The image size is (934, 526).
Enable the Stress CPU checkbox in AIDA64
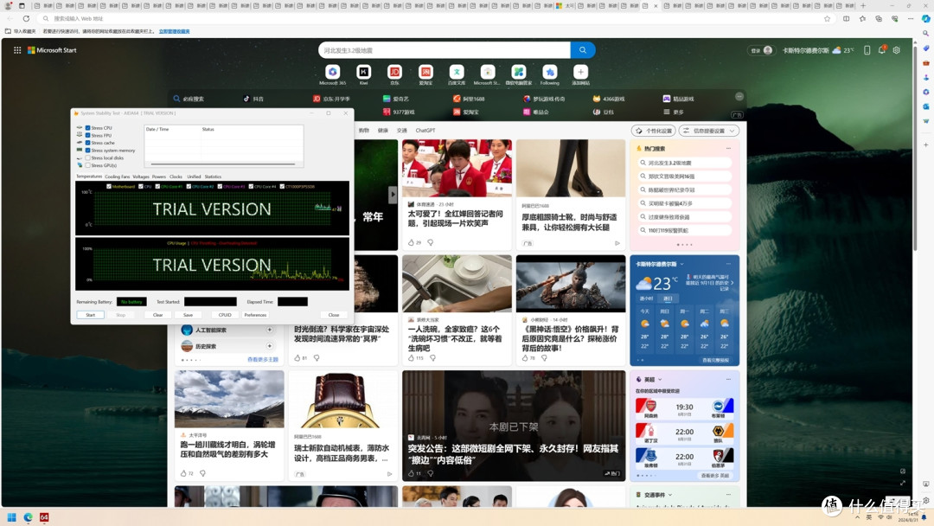(87, 127)
